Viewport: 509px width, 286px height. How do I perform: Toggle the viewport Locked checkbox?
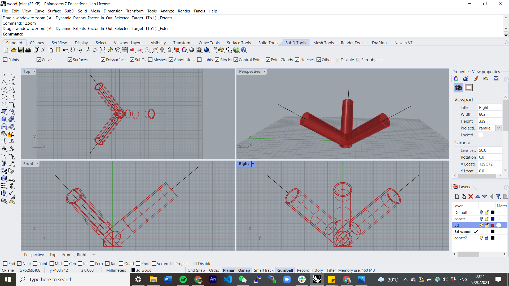coord(481,135)
